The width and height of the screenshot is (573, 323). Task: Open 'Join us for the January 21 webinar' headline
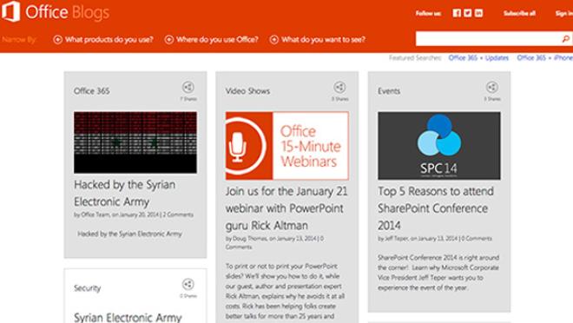pyautogui.click(x=286, y=208)
